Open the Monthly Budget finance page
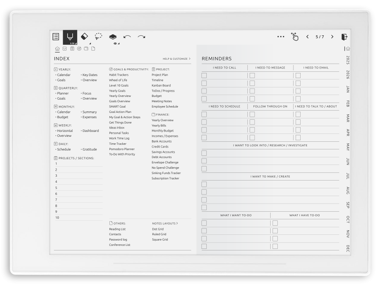The width and height of the screenshot is (380, 285). point(163,130)
